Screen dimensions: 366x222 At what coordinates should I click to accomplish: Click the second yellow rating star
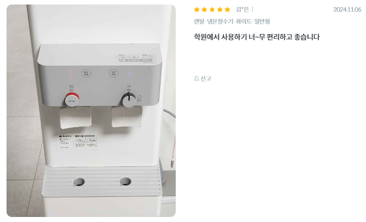coord(204,10)
